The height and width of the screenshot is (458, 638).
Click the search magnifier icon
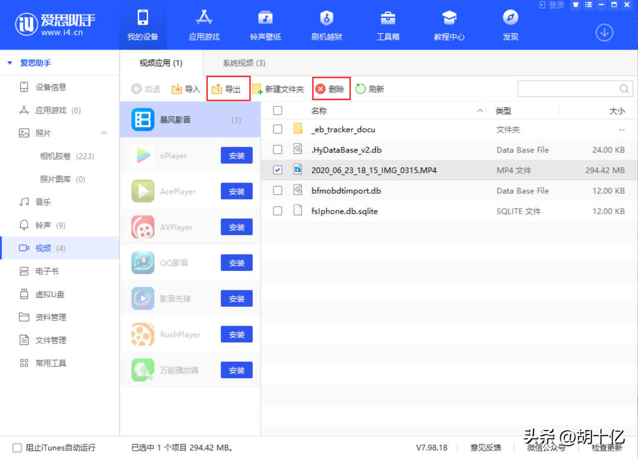[x=624, y=88]
